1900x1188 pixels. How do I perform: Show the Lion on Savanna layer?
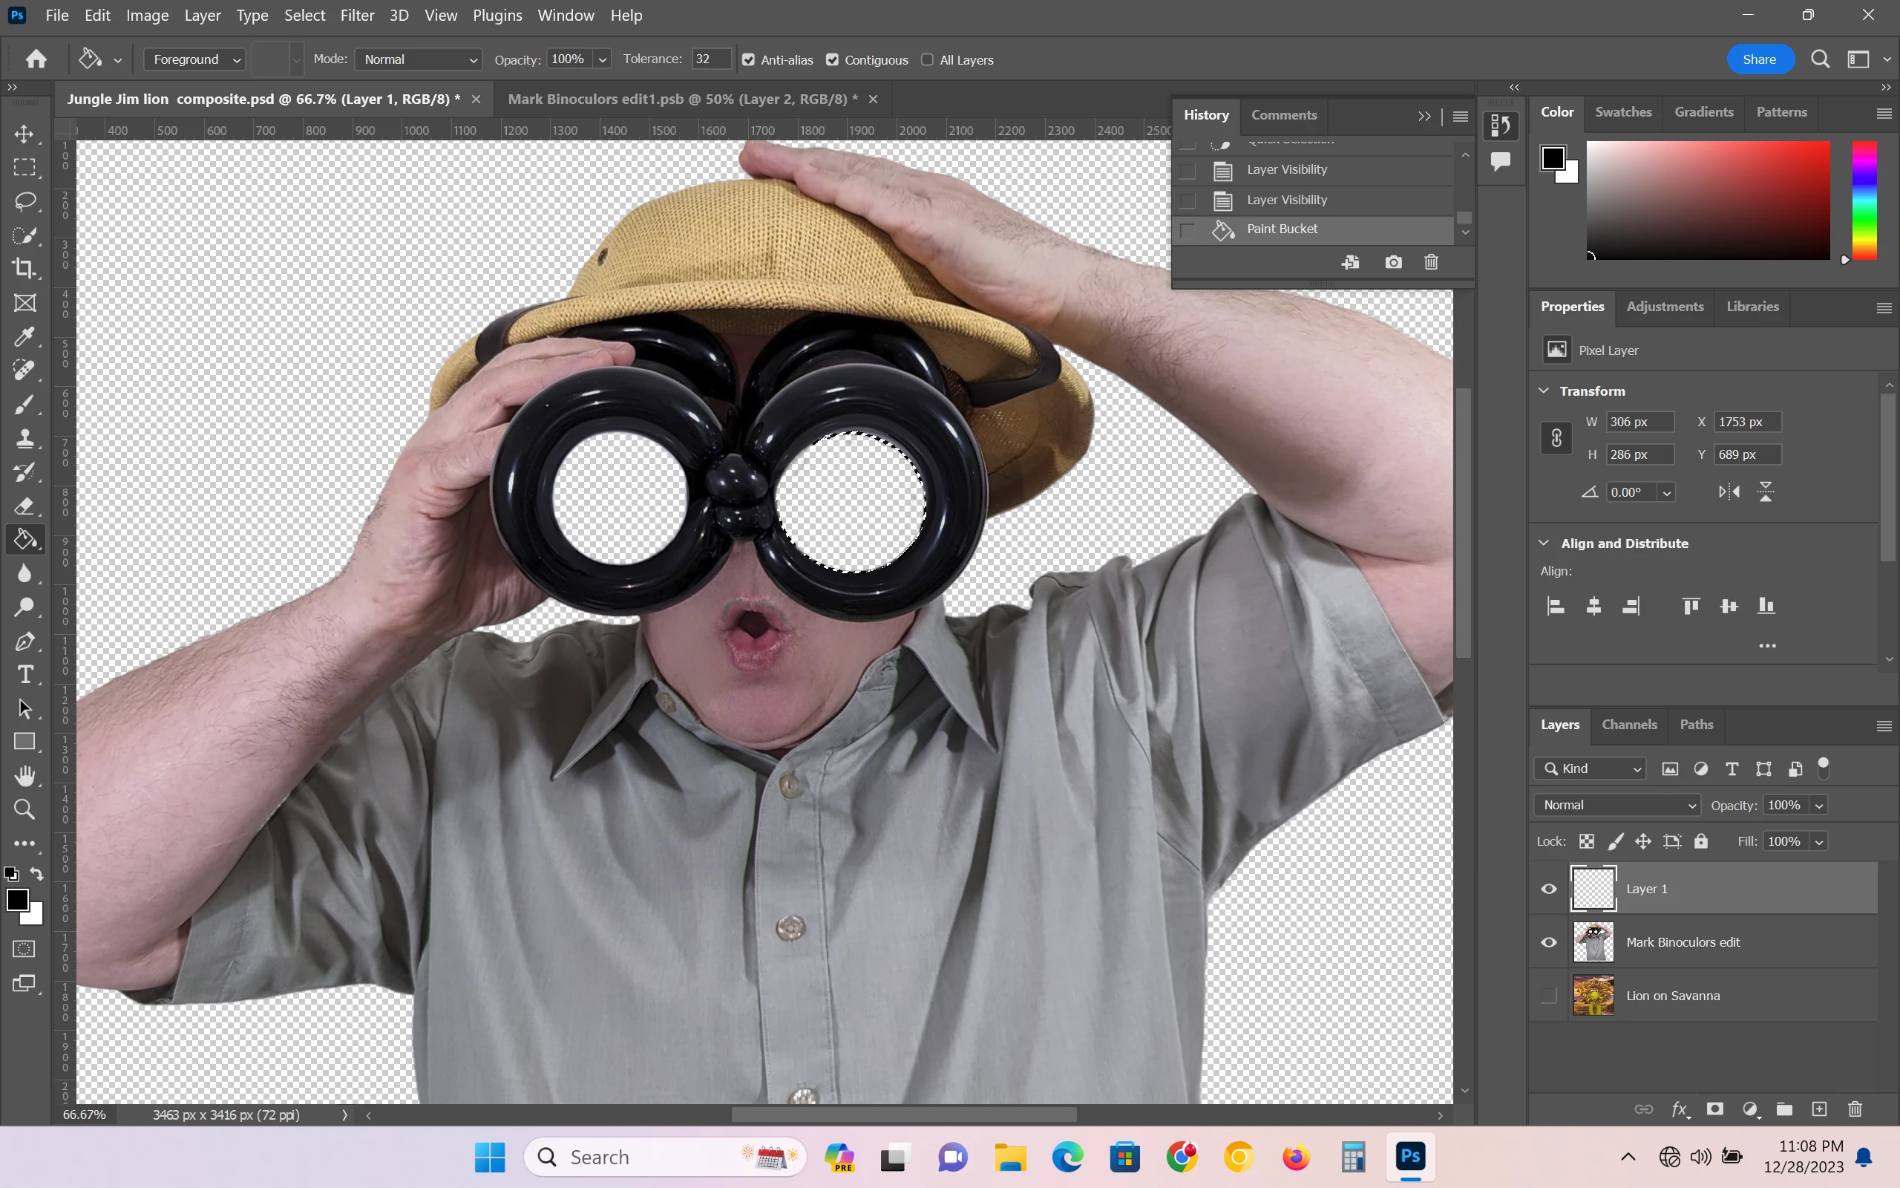coord(1548,996)
